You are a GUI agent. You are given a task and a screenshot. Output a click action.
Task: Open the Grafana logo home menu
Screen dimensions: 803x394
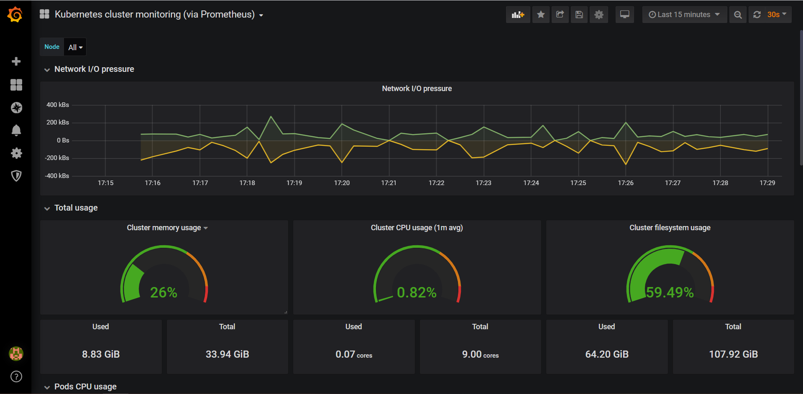[x=15, y=15]
